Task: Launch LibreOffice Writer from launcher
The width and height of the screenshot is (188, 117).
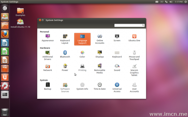Action: (5, 42)
